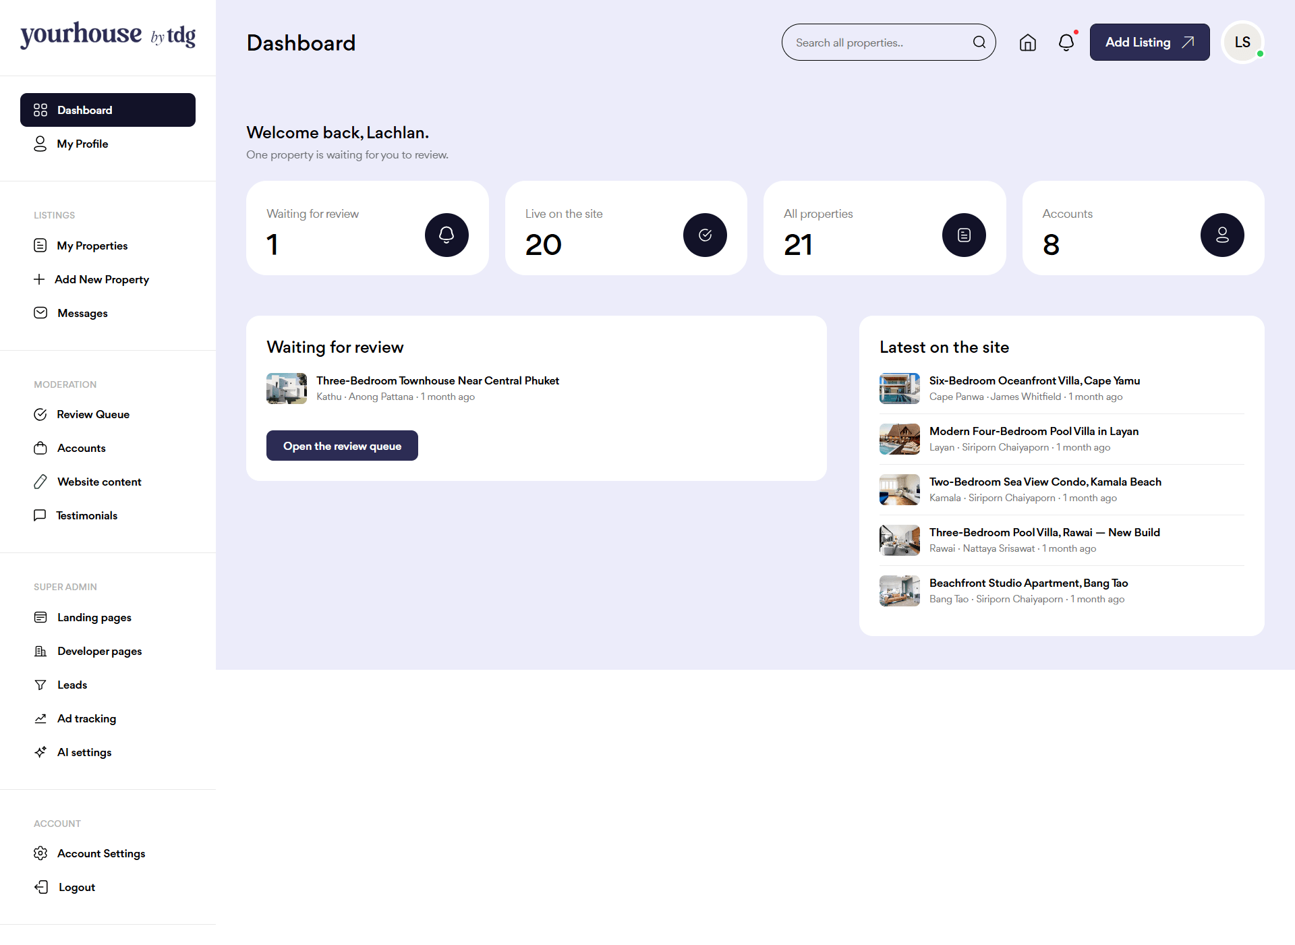Image resolution: width=1295 pixels, height=945 pixels.
Task: Click the Pool Villa in Layan thumbnail
Action: click(900, 439)
